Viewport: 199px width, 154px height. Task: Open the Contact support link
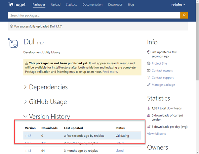click(x=163, y=77)
